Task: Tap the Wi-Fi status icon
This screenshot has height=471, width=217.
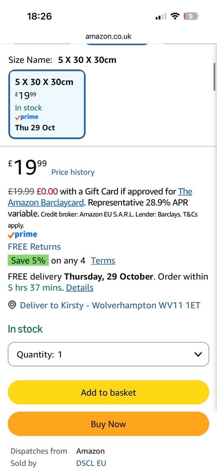Action: coord(175,16)
